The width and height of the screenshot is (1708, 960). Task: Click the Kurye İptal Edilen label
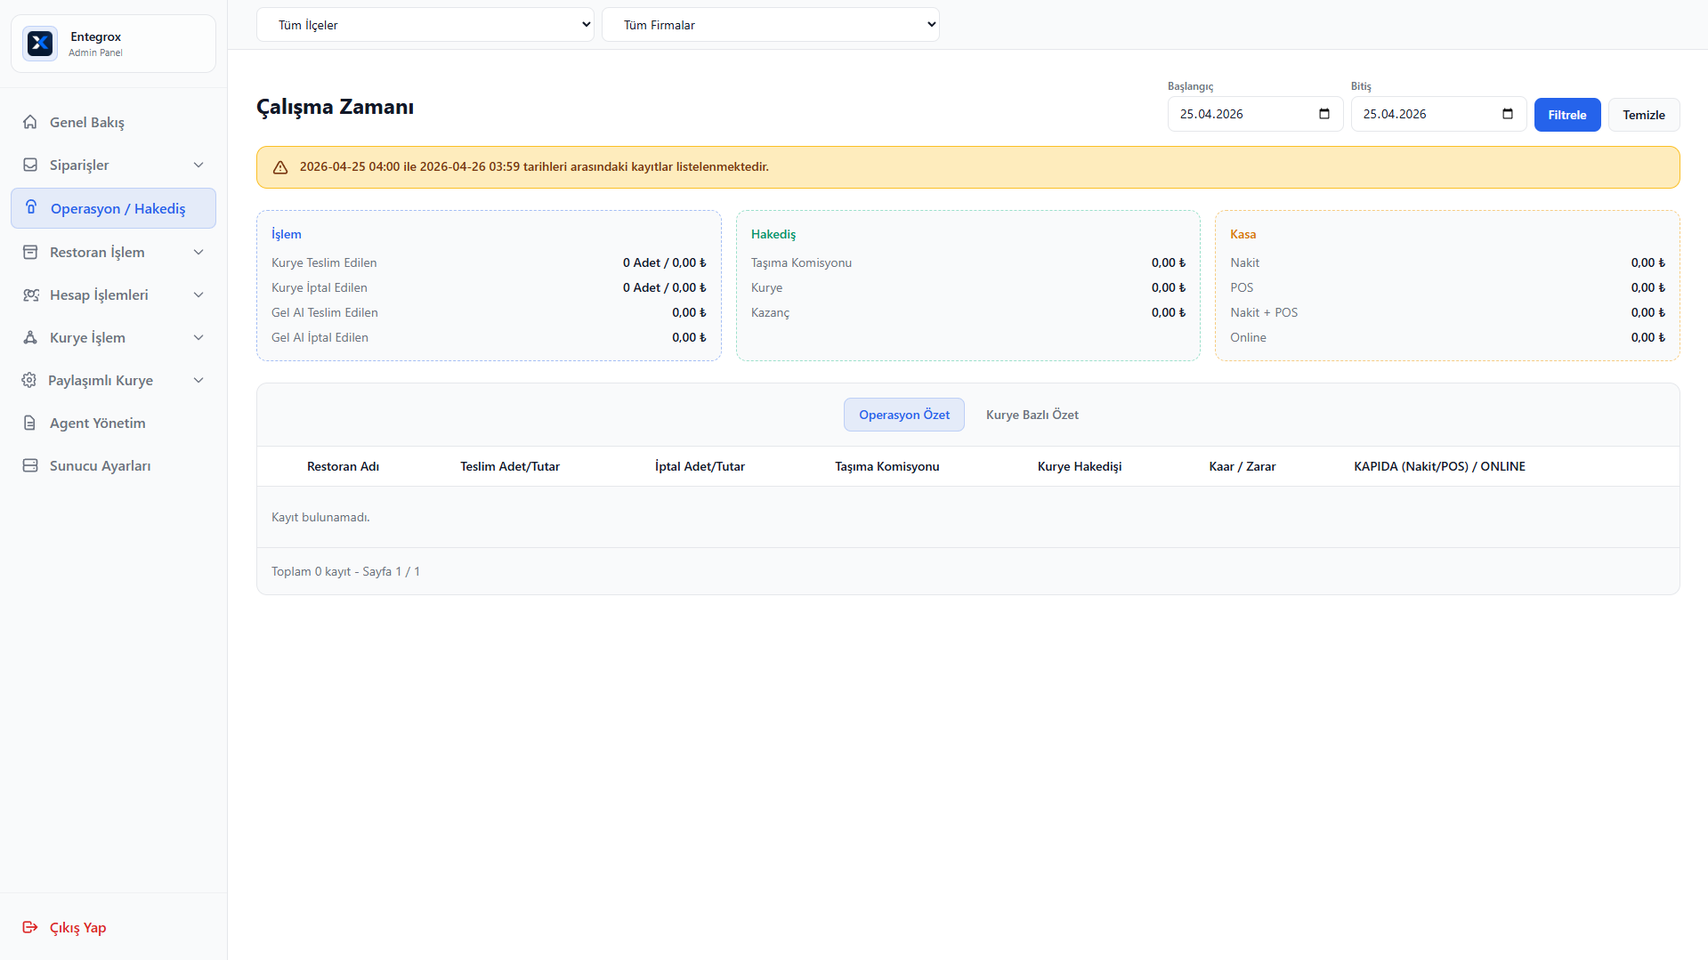pos(320,287)
